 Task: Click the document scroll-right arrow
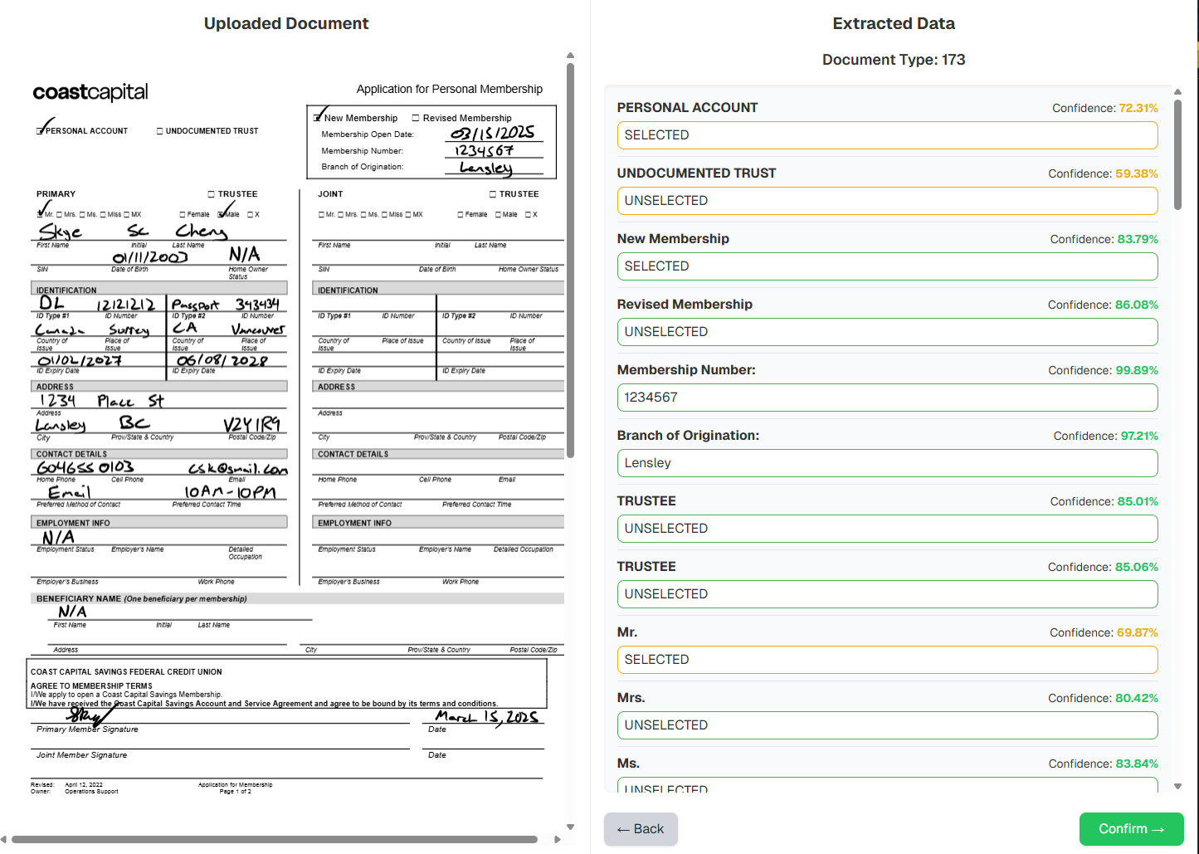pyautogui.click(x=558, y=839)
